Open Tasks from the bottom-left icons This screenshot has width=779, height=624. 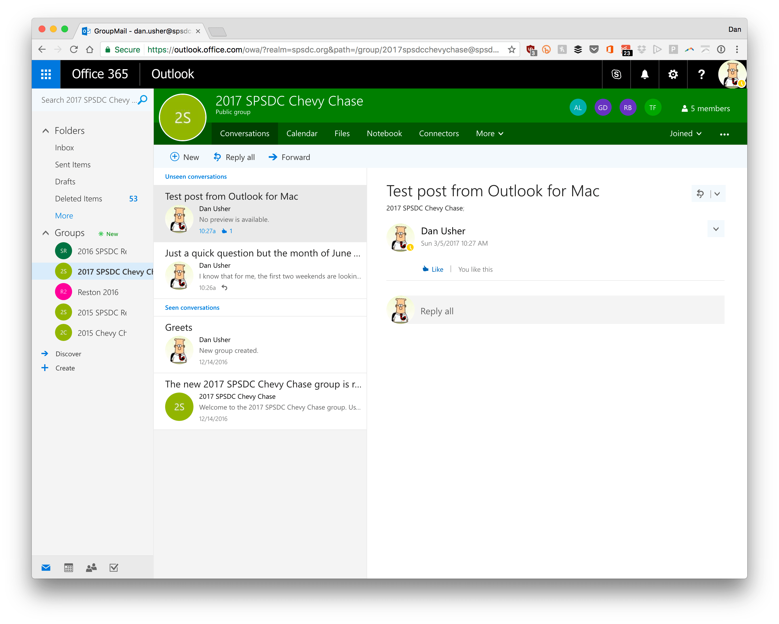(113, 567)
